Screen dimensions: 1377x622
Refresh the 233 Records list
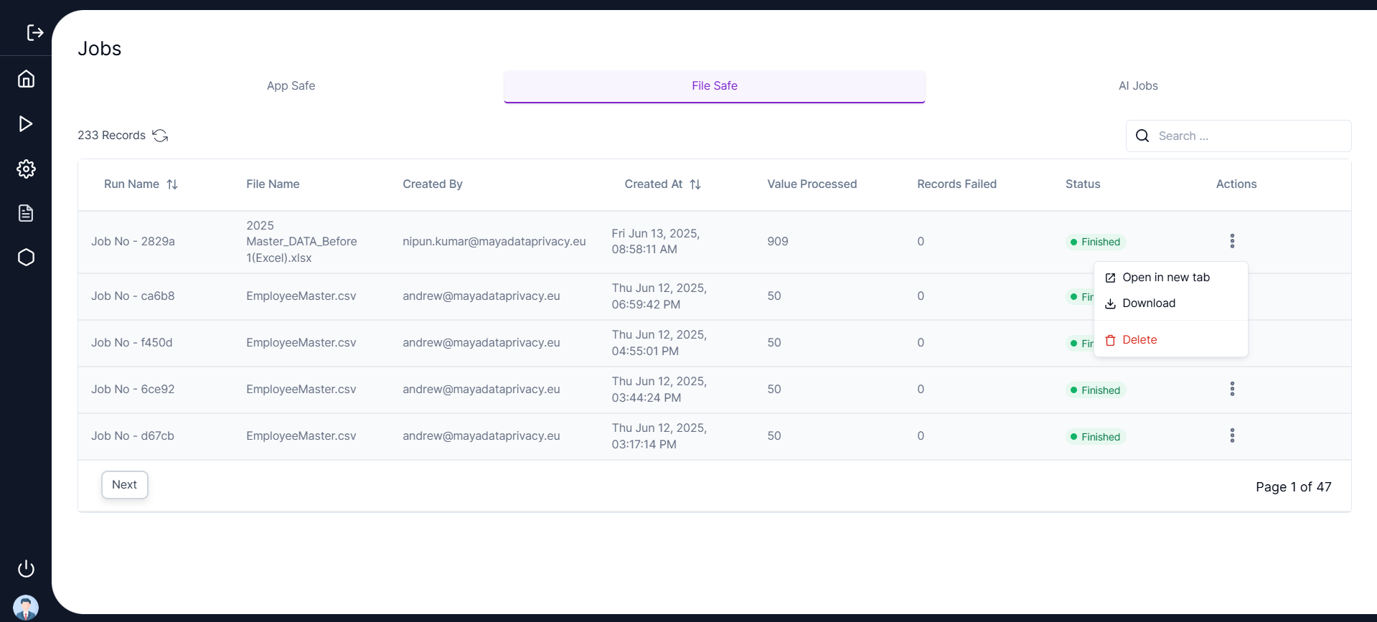click(160, 136)
